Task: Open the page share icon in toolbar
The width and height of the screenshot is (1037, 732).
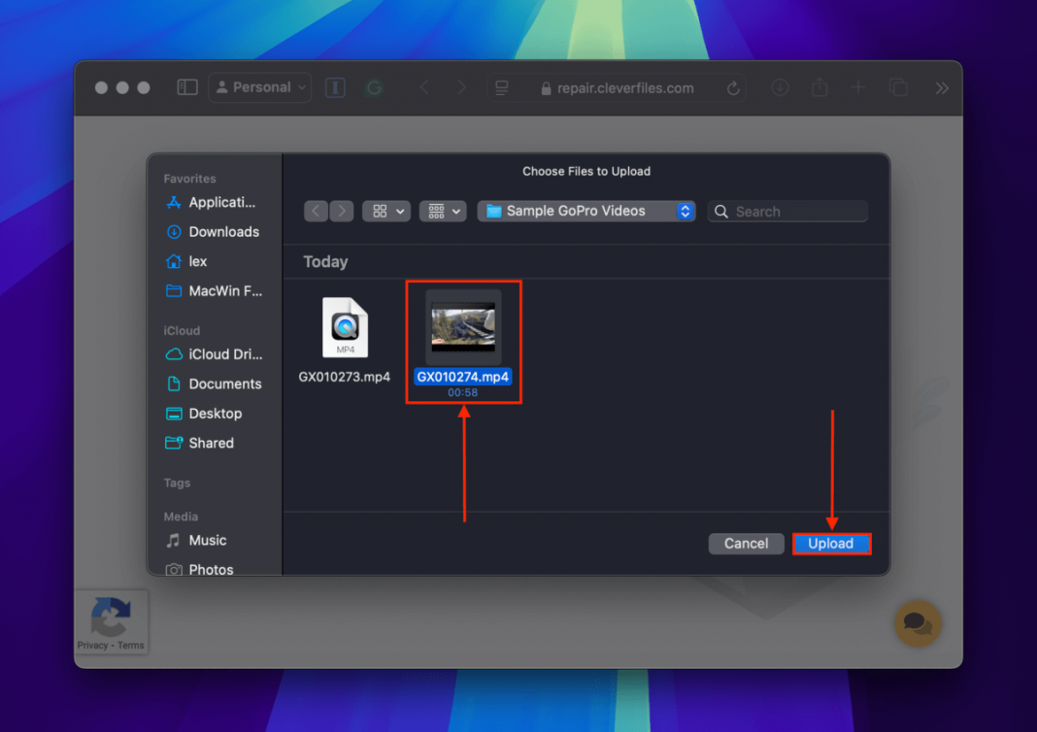Action: coord(819,87)
